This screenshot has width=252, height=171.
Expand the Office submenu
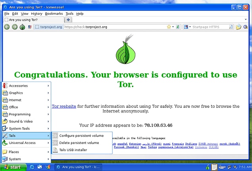[26, 107]
